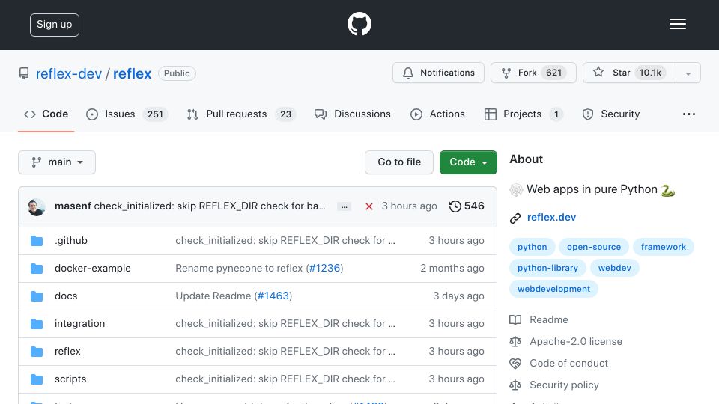Screen dimensions: 719x404
Task: Open the Readme link
Action: [x=548, y=319]
